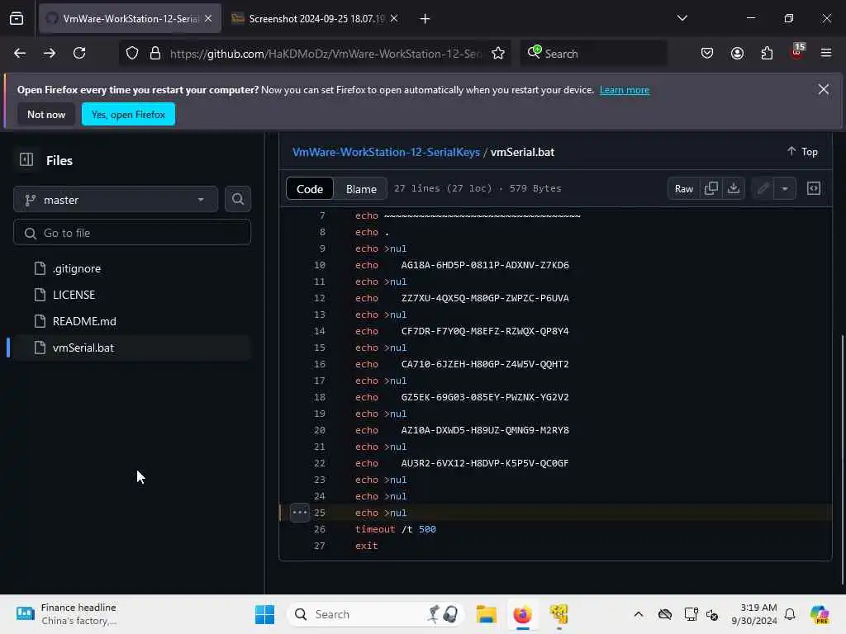Switch to the Blame view
The width and height of the screenshot is (846, 634).
[361, 189]
